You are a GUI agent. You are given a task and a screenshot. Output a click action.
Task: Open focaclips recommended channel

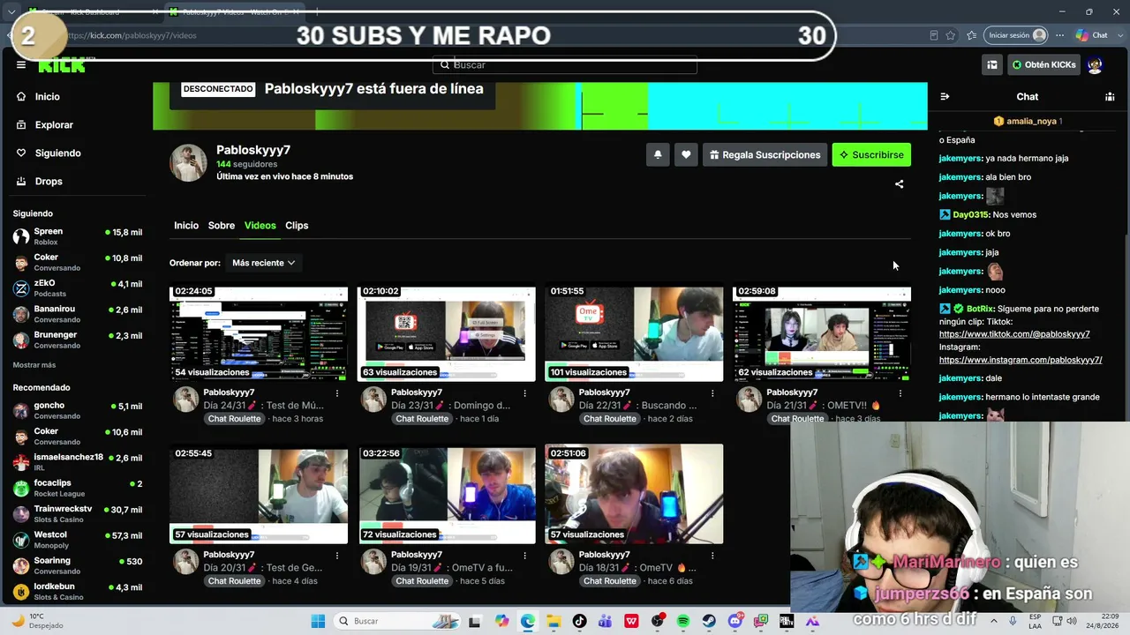(78, 488)
